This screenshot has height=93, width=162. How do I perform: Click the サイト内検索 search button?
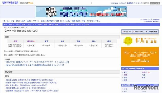114,3
